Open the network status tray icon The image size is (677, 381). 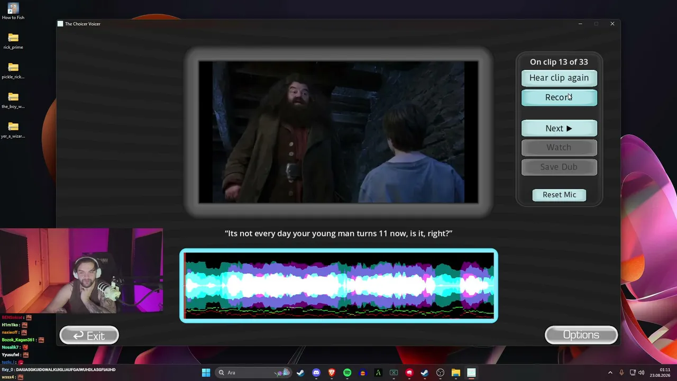[633, 373]
